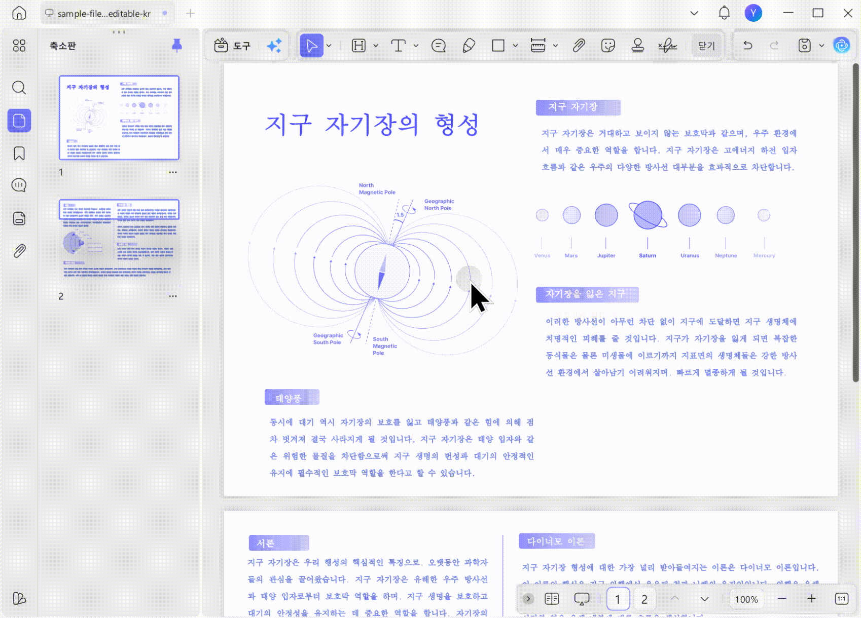The image size is (861, 618).
Task: Select the pointer selection tool
Action: coord(311,46)
